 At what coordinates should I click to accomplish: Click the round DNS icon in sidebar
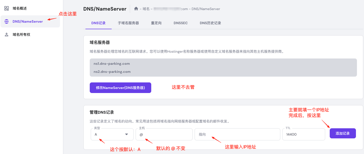7,21
